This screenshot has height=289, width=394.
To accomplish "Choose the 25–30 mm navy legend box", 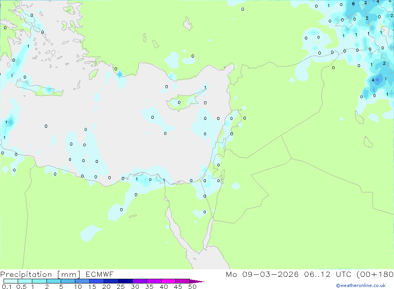I will tap(125, 281).
